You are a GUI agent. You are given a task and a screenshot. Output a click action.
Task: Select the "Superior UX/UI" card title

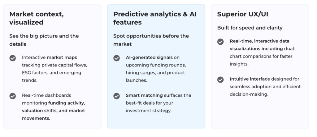point(238,14)
